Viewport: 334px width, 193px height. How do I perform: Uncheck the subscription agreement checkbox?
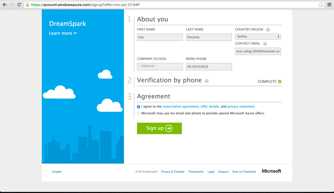pos(138,107)
